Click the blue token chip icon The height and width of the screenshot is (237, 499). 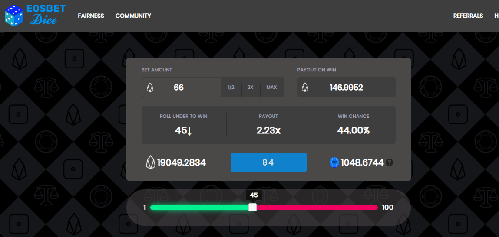tap(334, 162)
